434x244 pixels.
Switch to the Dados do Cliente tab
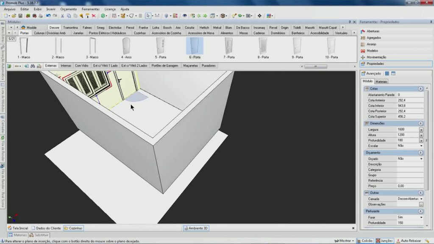click(x=46, y=228)
